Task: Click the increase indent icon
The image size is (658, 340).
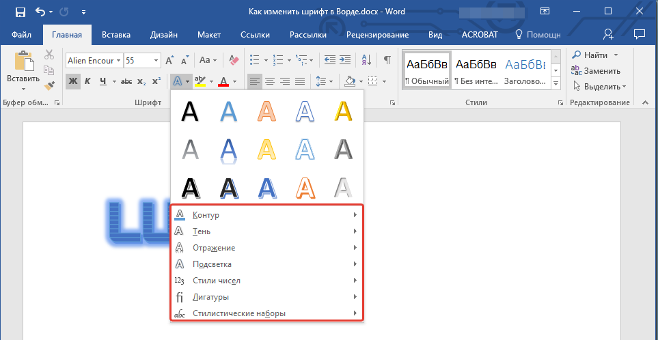Action: pos(346,60)
